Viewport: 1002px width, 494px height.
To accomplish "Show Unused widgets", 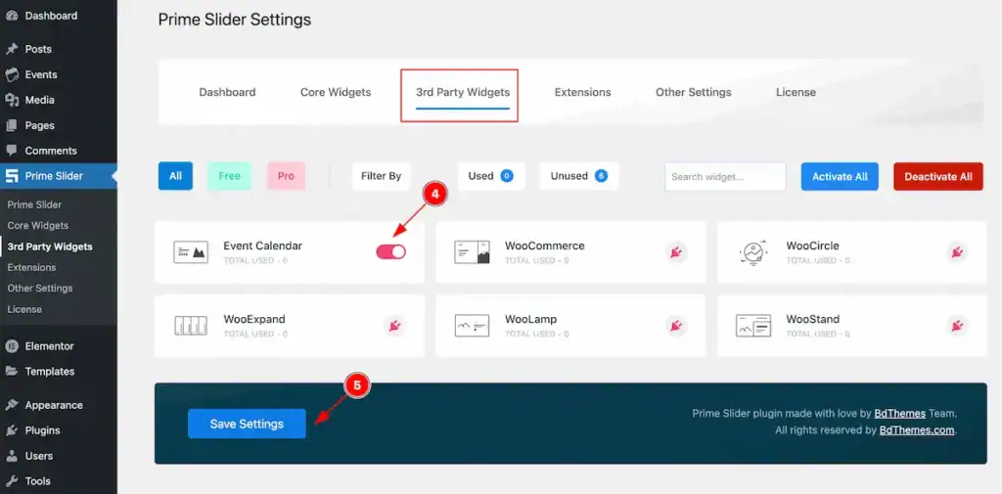I will pyautogui.click(x=579, y=176).
